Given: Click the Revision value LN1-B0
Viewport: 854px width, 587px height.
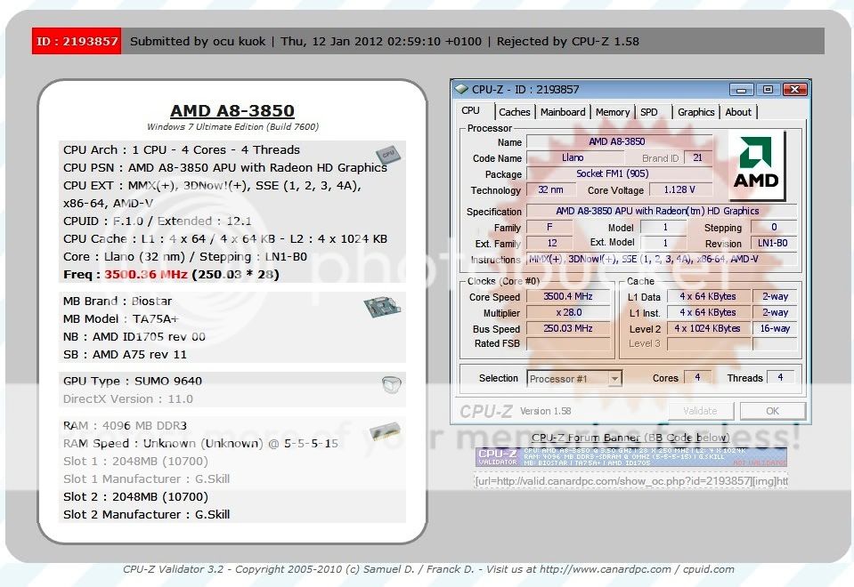Looking at the screenshot, I should point(772,243).
